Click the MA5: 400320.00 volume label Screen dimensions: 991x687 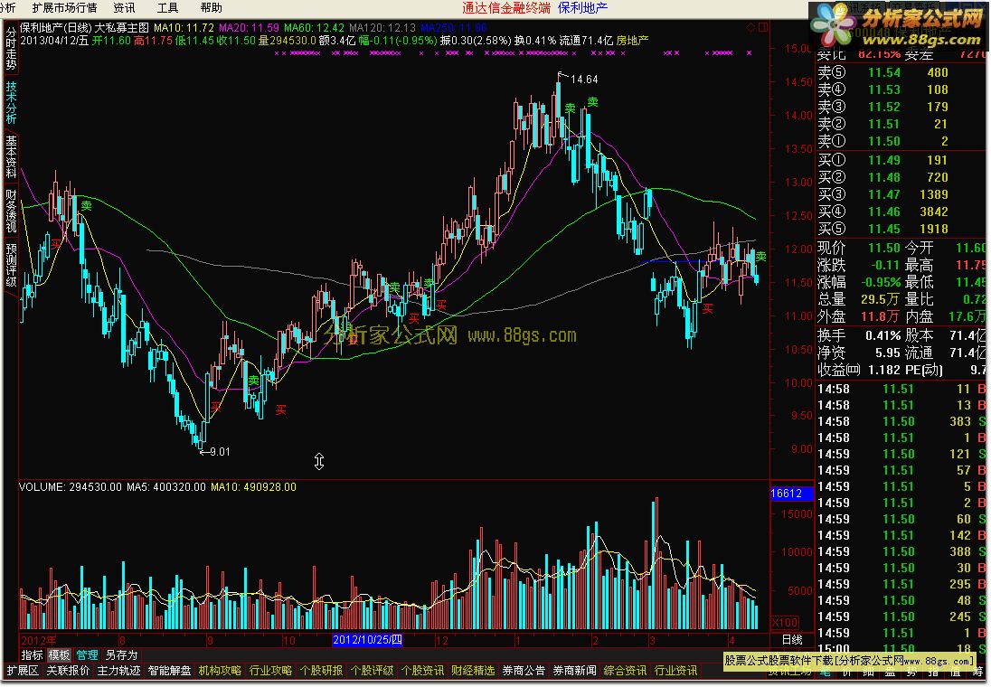[165, 486]
